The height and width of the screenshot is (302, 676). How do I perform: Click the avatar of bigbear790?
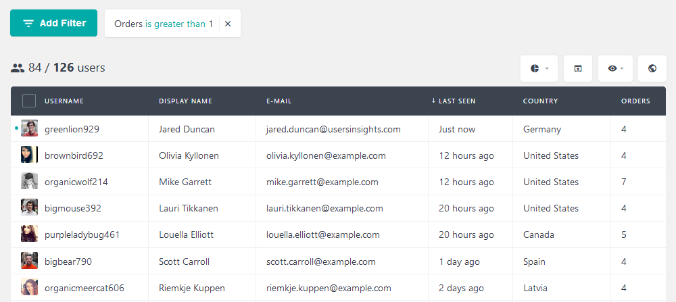[29, 261]
